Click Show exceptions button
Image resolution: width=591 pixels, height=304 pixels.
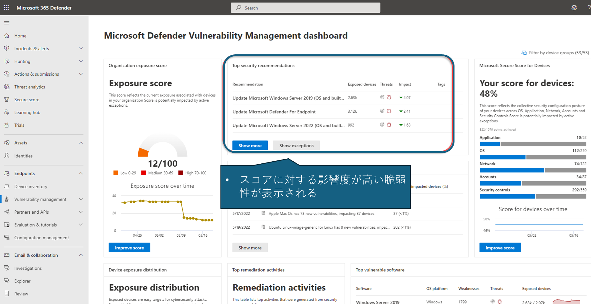pyautogui.click(x=296, y=145)
